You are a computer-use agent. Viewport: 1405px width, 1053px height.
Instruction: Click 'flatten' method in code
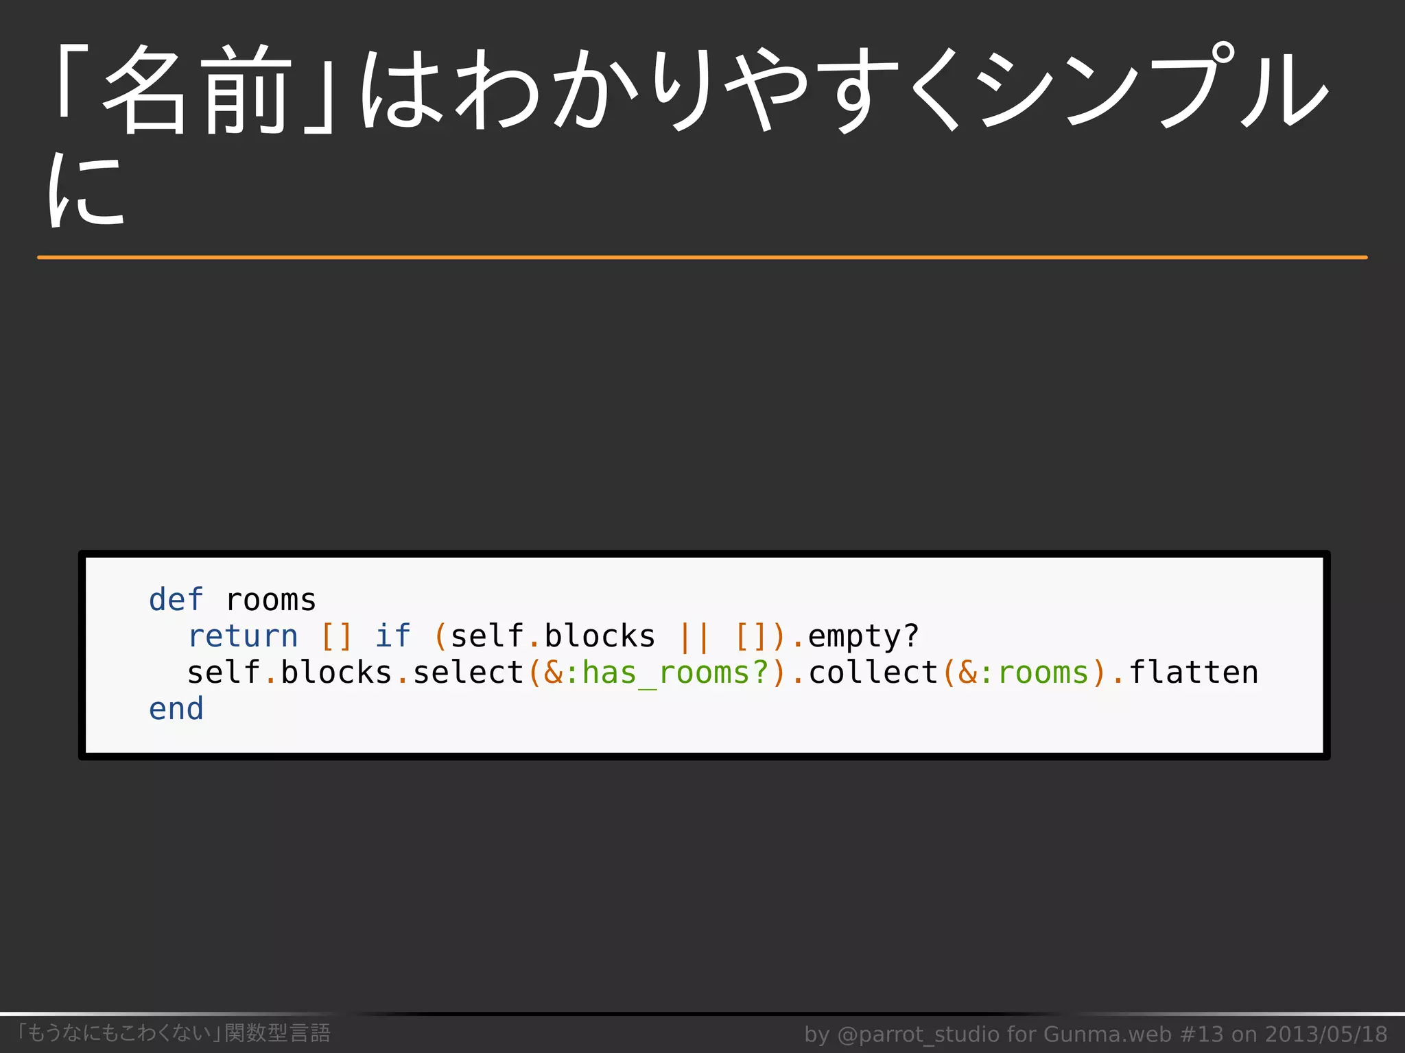pos(1194,673)
